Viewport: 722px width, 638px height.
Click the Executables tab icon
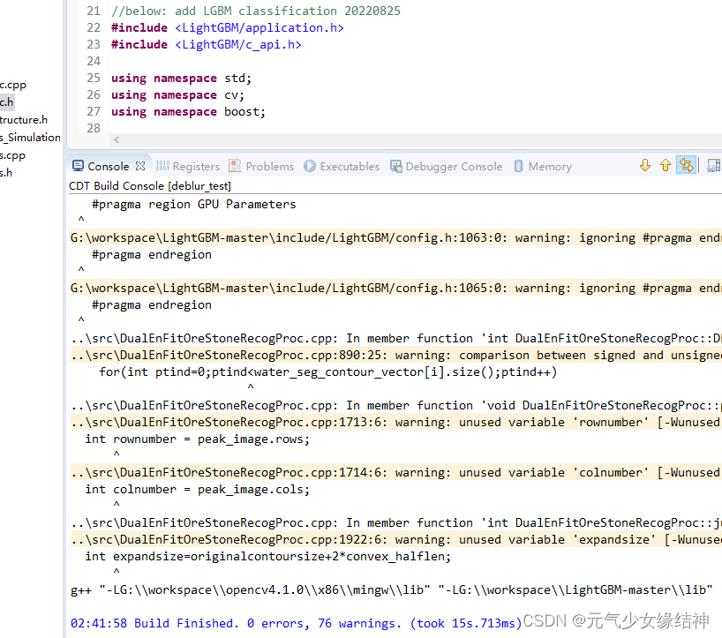pos(310,166)
